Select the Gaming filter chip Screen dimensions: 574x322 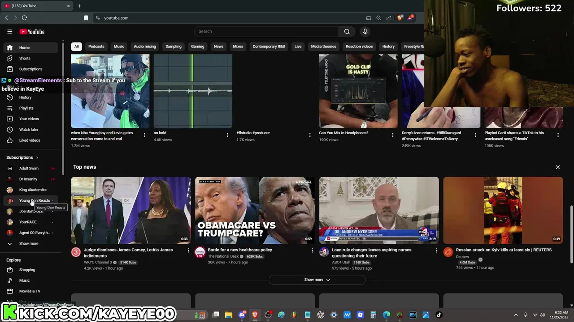pyautogui.click(x=197, y=47)
